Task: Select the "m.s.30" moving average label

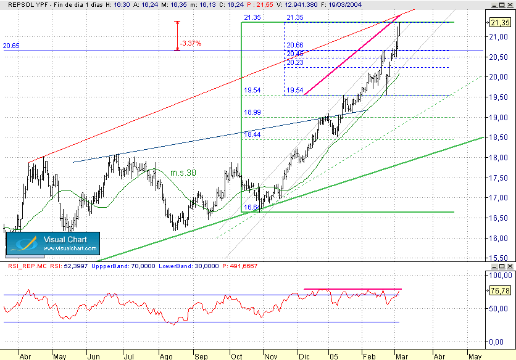Action: pyautogui.click(x=183, y=173)
